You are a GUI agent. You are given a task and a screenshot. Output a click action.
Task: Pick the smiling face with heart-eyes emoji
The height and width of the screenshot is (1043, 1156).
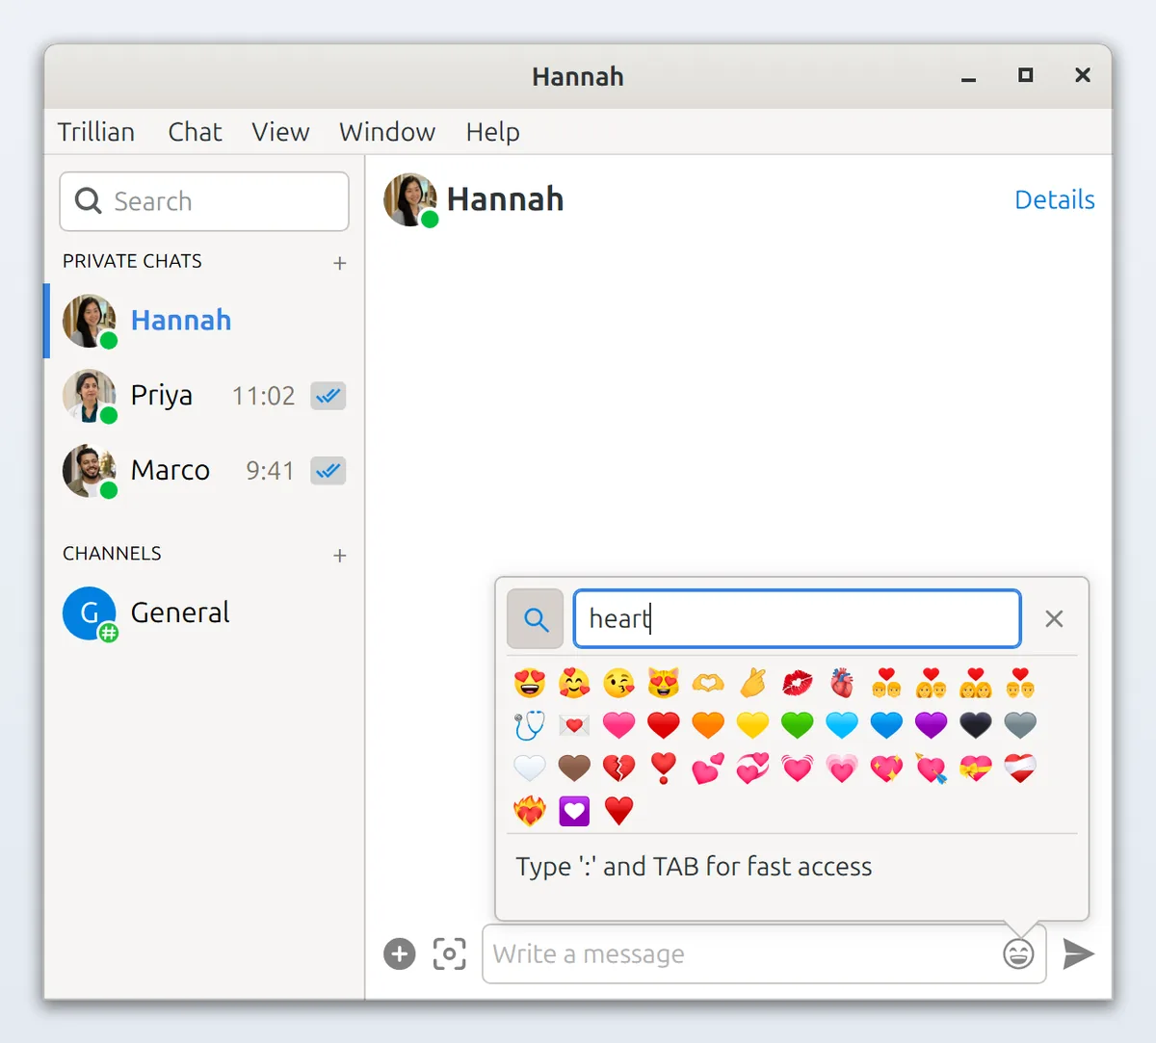[530, 683]
